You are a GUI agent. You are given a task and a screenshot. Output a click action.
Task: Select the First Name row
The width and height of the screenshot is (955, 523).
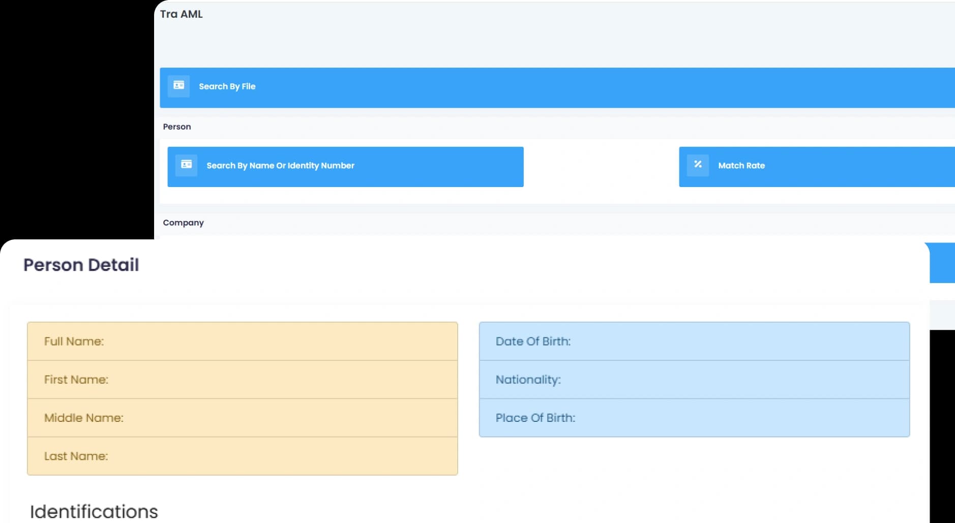242,380
